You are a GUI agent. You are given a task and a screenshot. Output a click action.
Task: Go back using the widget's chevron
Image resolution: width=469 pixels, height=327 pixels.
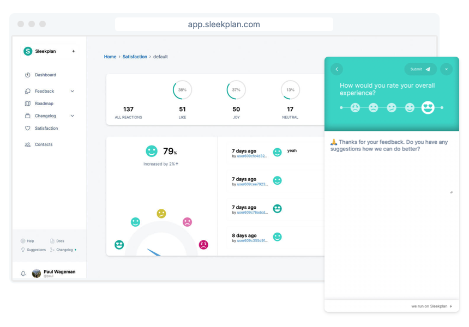tap(336, 69)
